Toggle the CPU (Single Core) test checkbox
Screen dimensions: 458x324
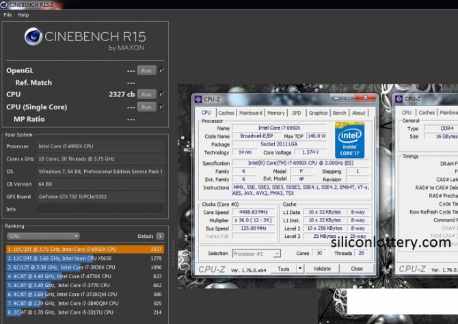[x=161, y=107]
